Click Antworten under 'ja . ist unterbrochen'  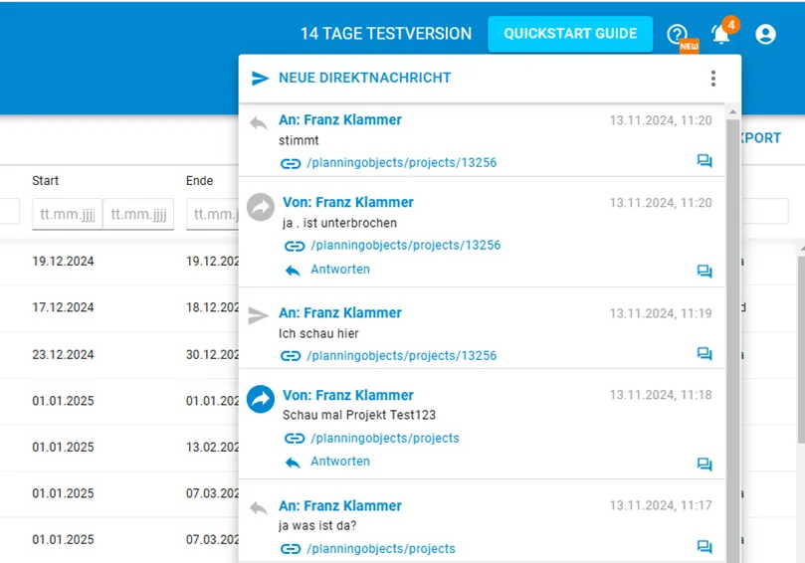[x=340, y=270]
